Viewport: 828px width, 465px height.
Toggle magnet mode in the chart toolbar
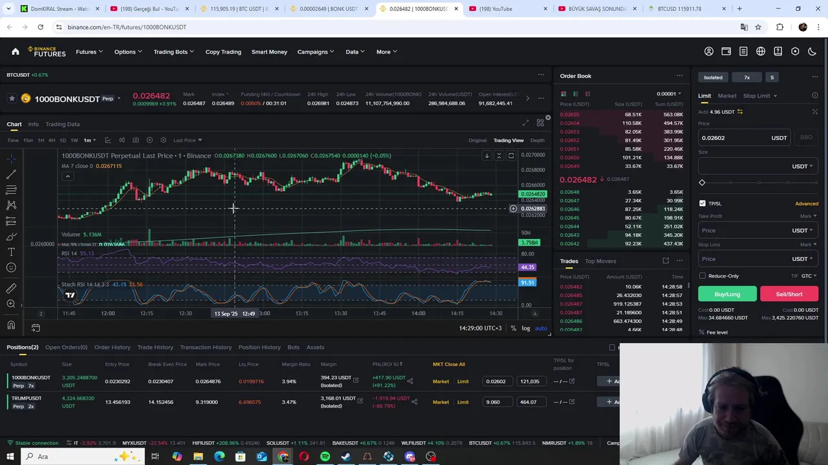coord(11,325)
